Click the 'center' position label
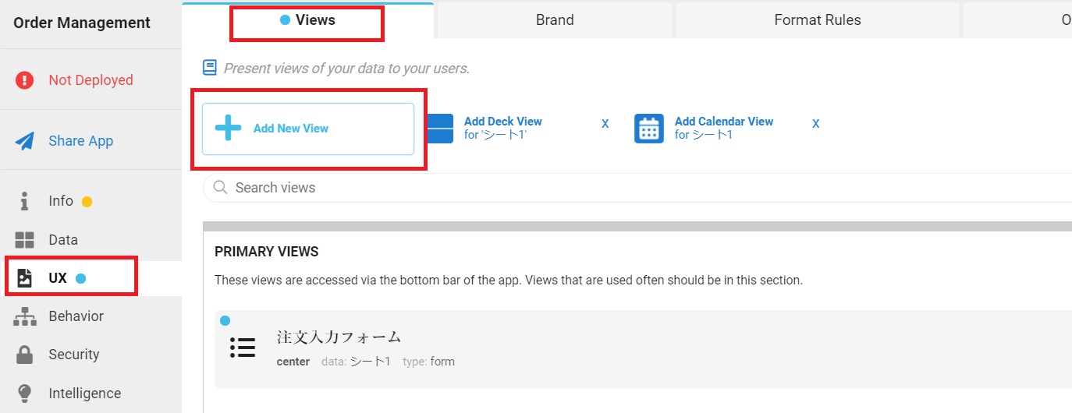This screenshot has width=1072, height=413. coord(293,362)
